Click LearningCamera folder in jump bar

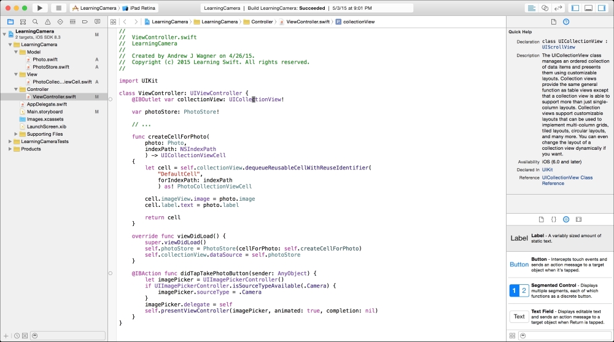coord(216,22)
